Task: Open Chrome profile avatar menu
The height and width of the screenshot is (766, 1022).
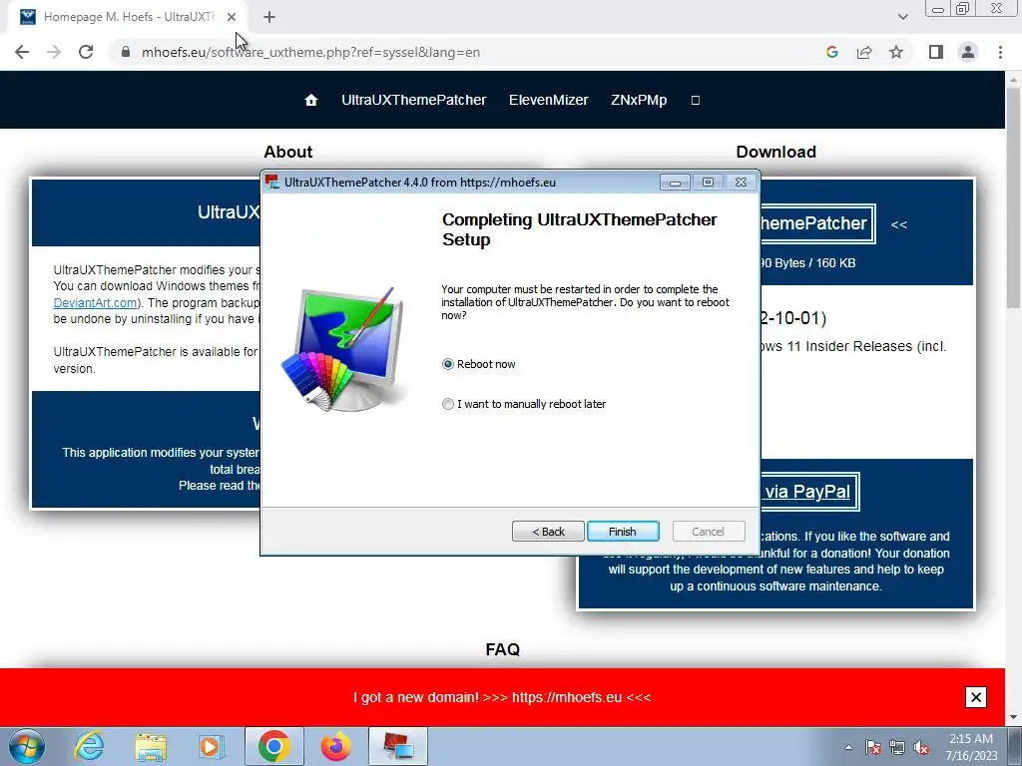Action: [x=968, y=52]
